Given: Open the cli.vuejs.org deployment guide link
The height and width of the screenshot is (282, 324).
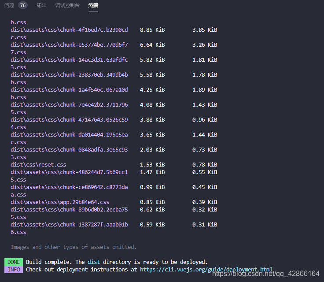Looking at the screenshot, I should (x=206, y=269).
